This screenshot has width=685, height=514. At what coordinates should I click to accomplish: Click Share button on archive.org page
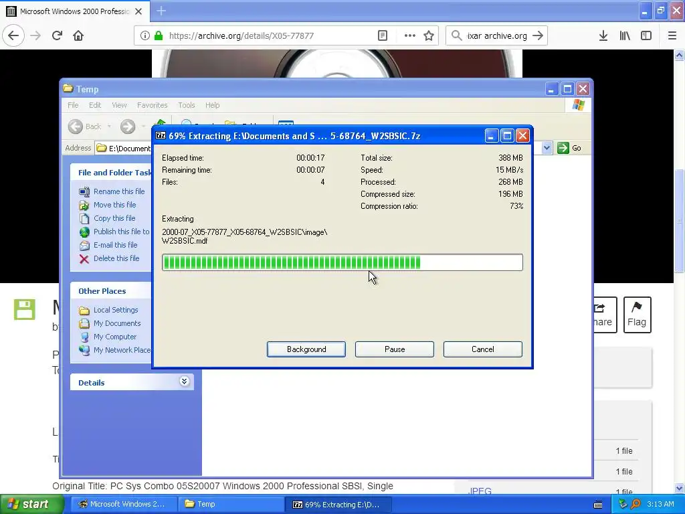605,315
